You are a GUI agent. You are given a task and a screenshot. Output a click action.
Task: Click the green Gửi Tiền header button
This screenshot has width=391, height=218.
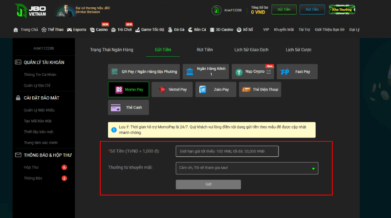284,9
